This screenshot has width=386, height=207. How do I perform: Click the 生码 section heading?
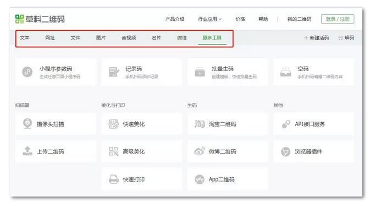[192, 105]
